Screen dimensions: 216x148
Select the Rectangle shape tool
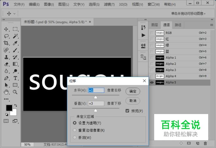15,85
